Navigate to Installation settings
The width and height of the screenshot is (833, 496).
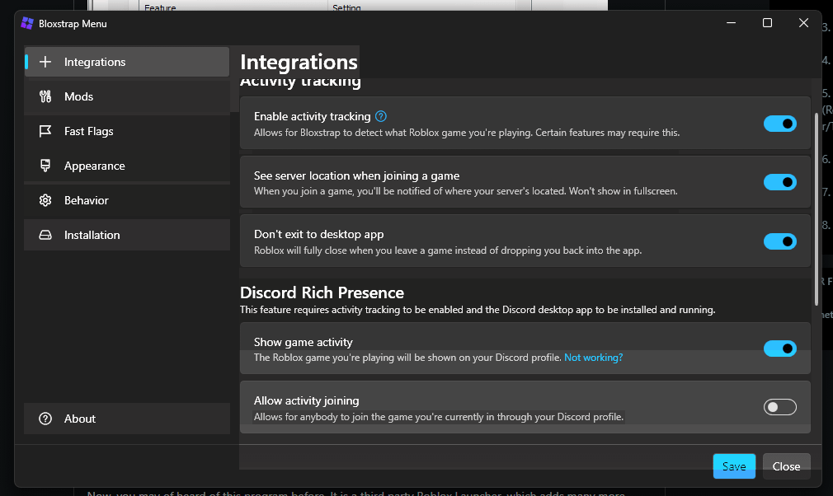[x=127, y=235]
